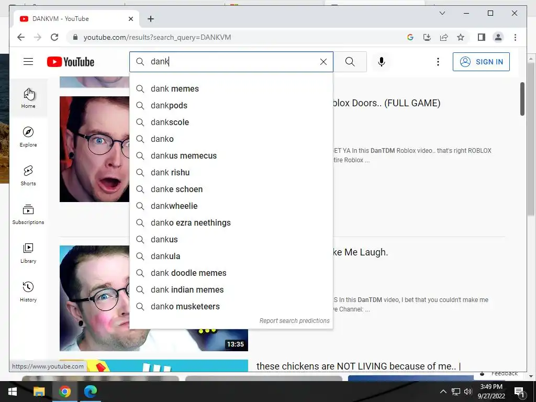Open the Chrome profile avatar

498,37
